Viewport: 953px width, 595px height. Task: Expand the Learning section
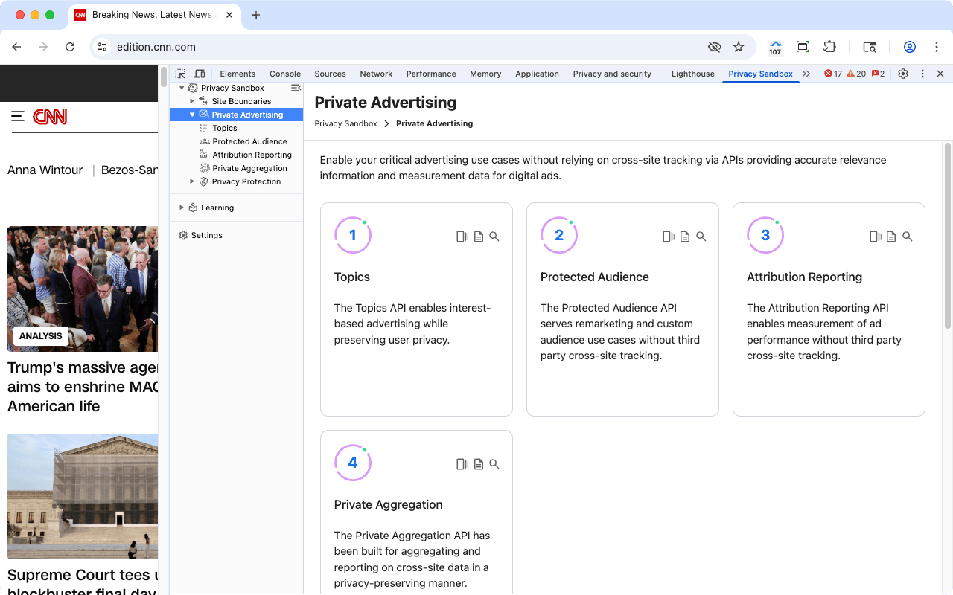(x=180, y=208)
